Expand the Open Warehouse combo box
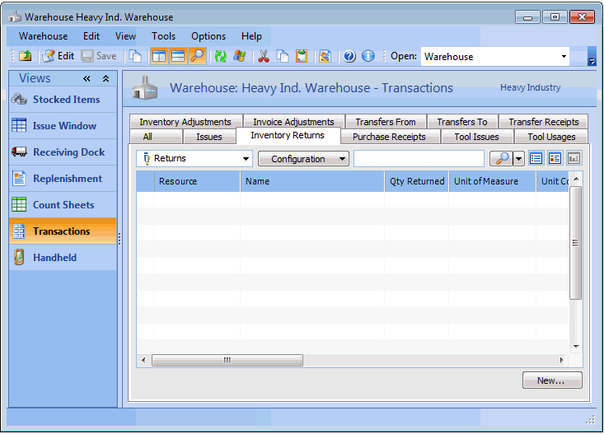 coord(564,57)
